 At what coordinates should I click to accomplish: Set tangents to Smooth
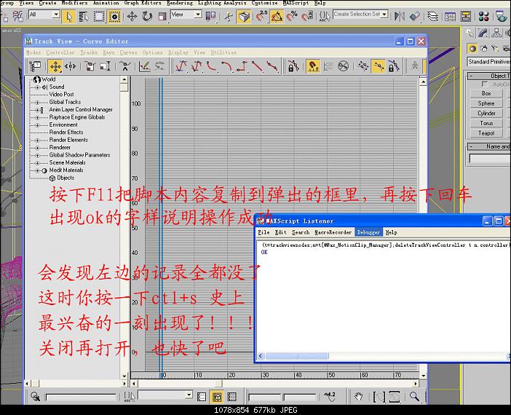coord(272,66)
